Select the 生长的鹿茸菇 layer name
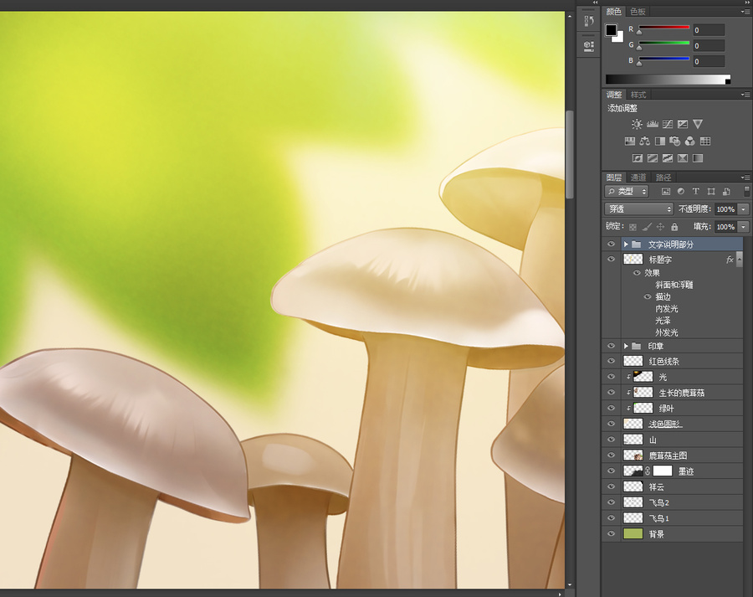Screen dimensions: 753x597 681,393
